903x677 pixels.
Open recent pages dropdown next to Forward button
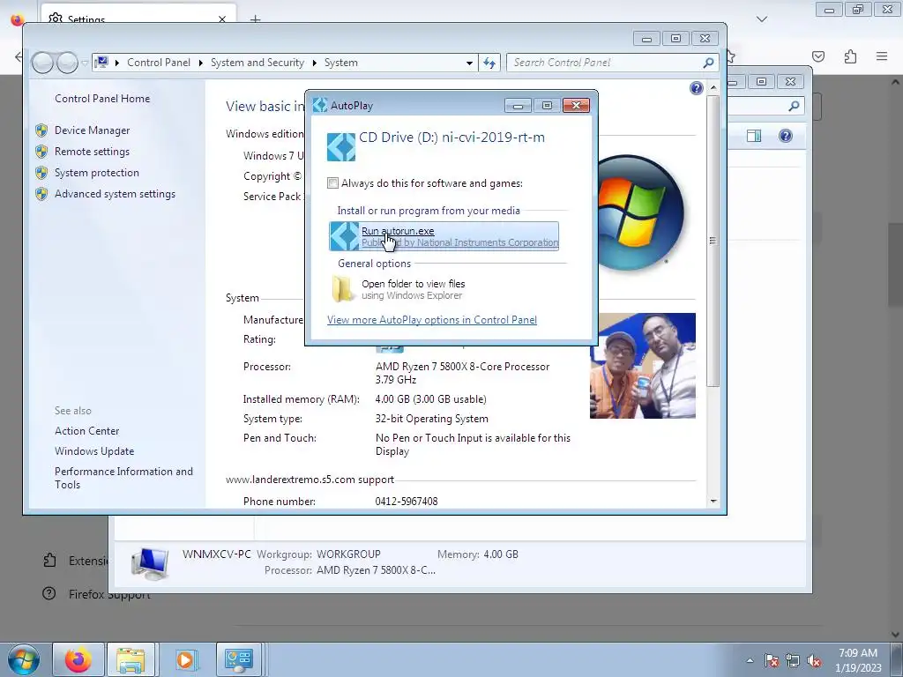(85, 63)
